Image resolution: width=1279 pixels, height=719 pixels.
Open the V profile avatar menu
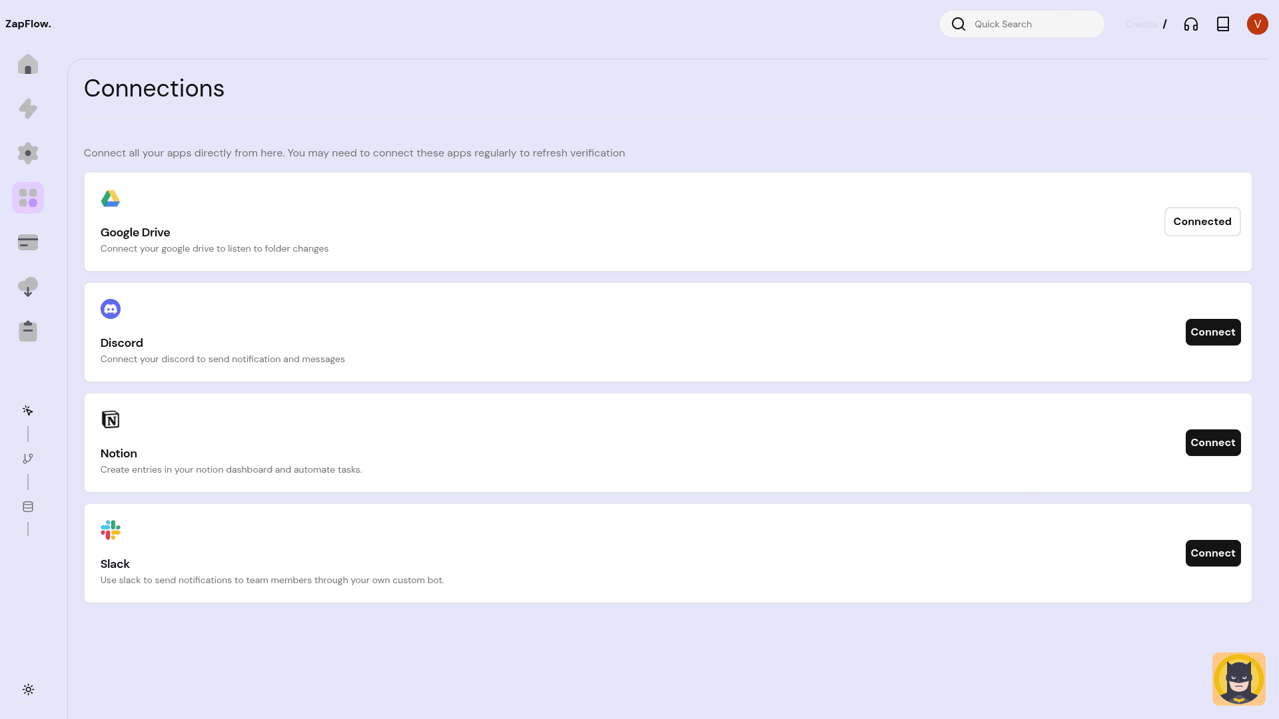pyautogui.click(x=1258, y=24)
